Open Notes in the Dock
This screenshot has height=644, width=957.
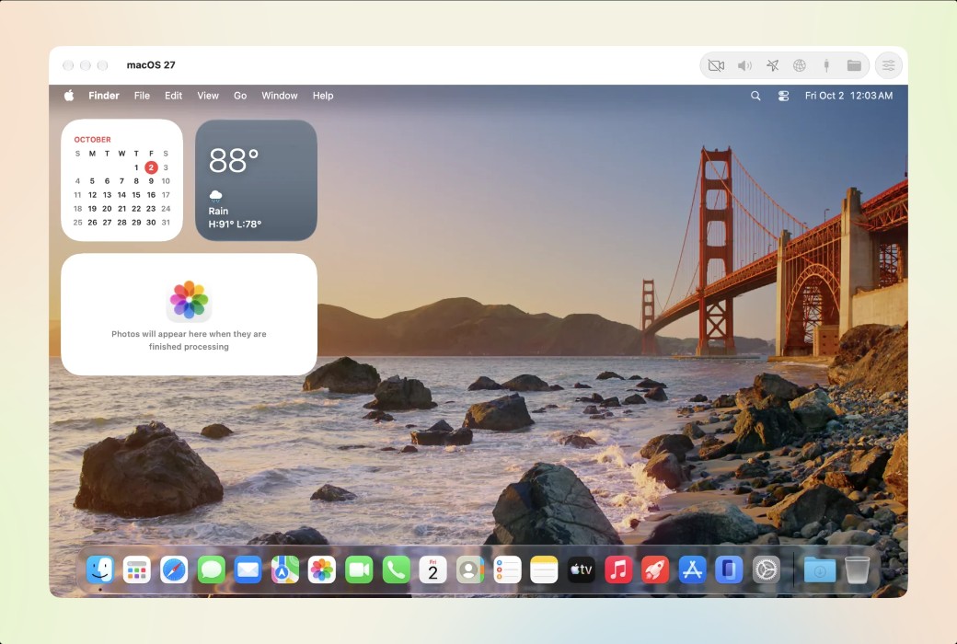coord(544,570)
